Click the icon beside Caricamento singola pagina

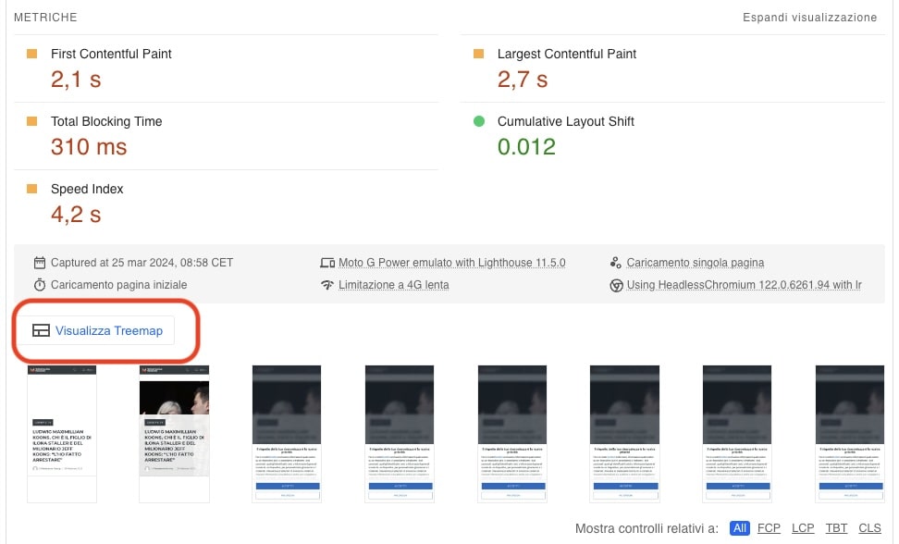(x=615, y=263)
